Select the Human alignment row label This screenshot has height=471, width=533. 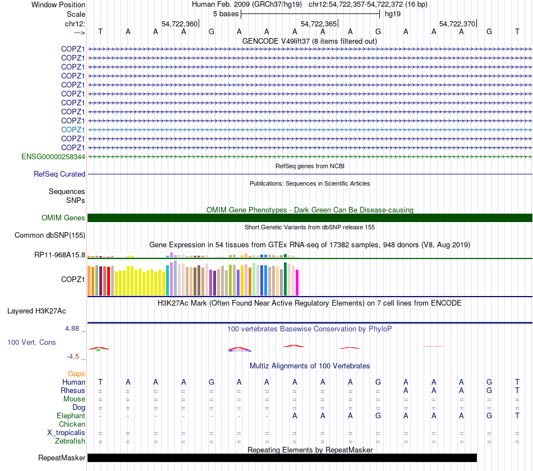73,382
